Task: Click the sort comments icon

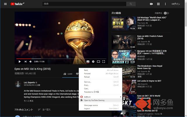Action: [x=39, y=110]
